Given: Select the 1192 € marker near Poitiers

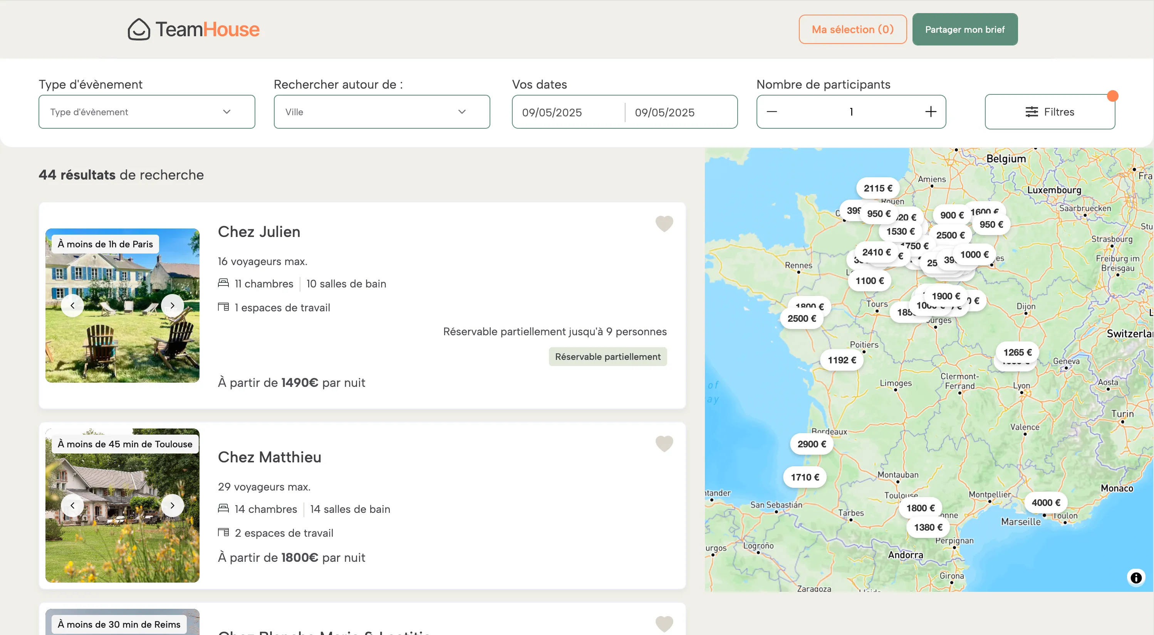Looking at the screenshot, I should pos(842,360).
